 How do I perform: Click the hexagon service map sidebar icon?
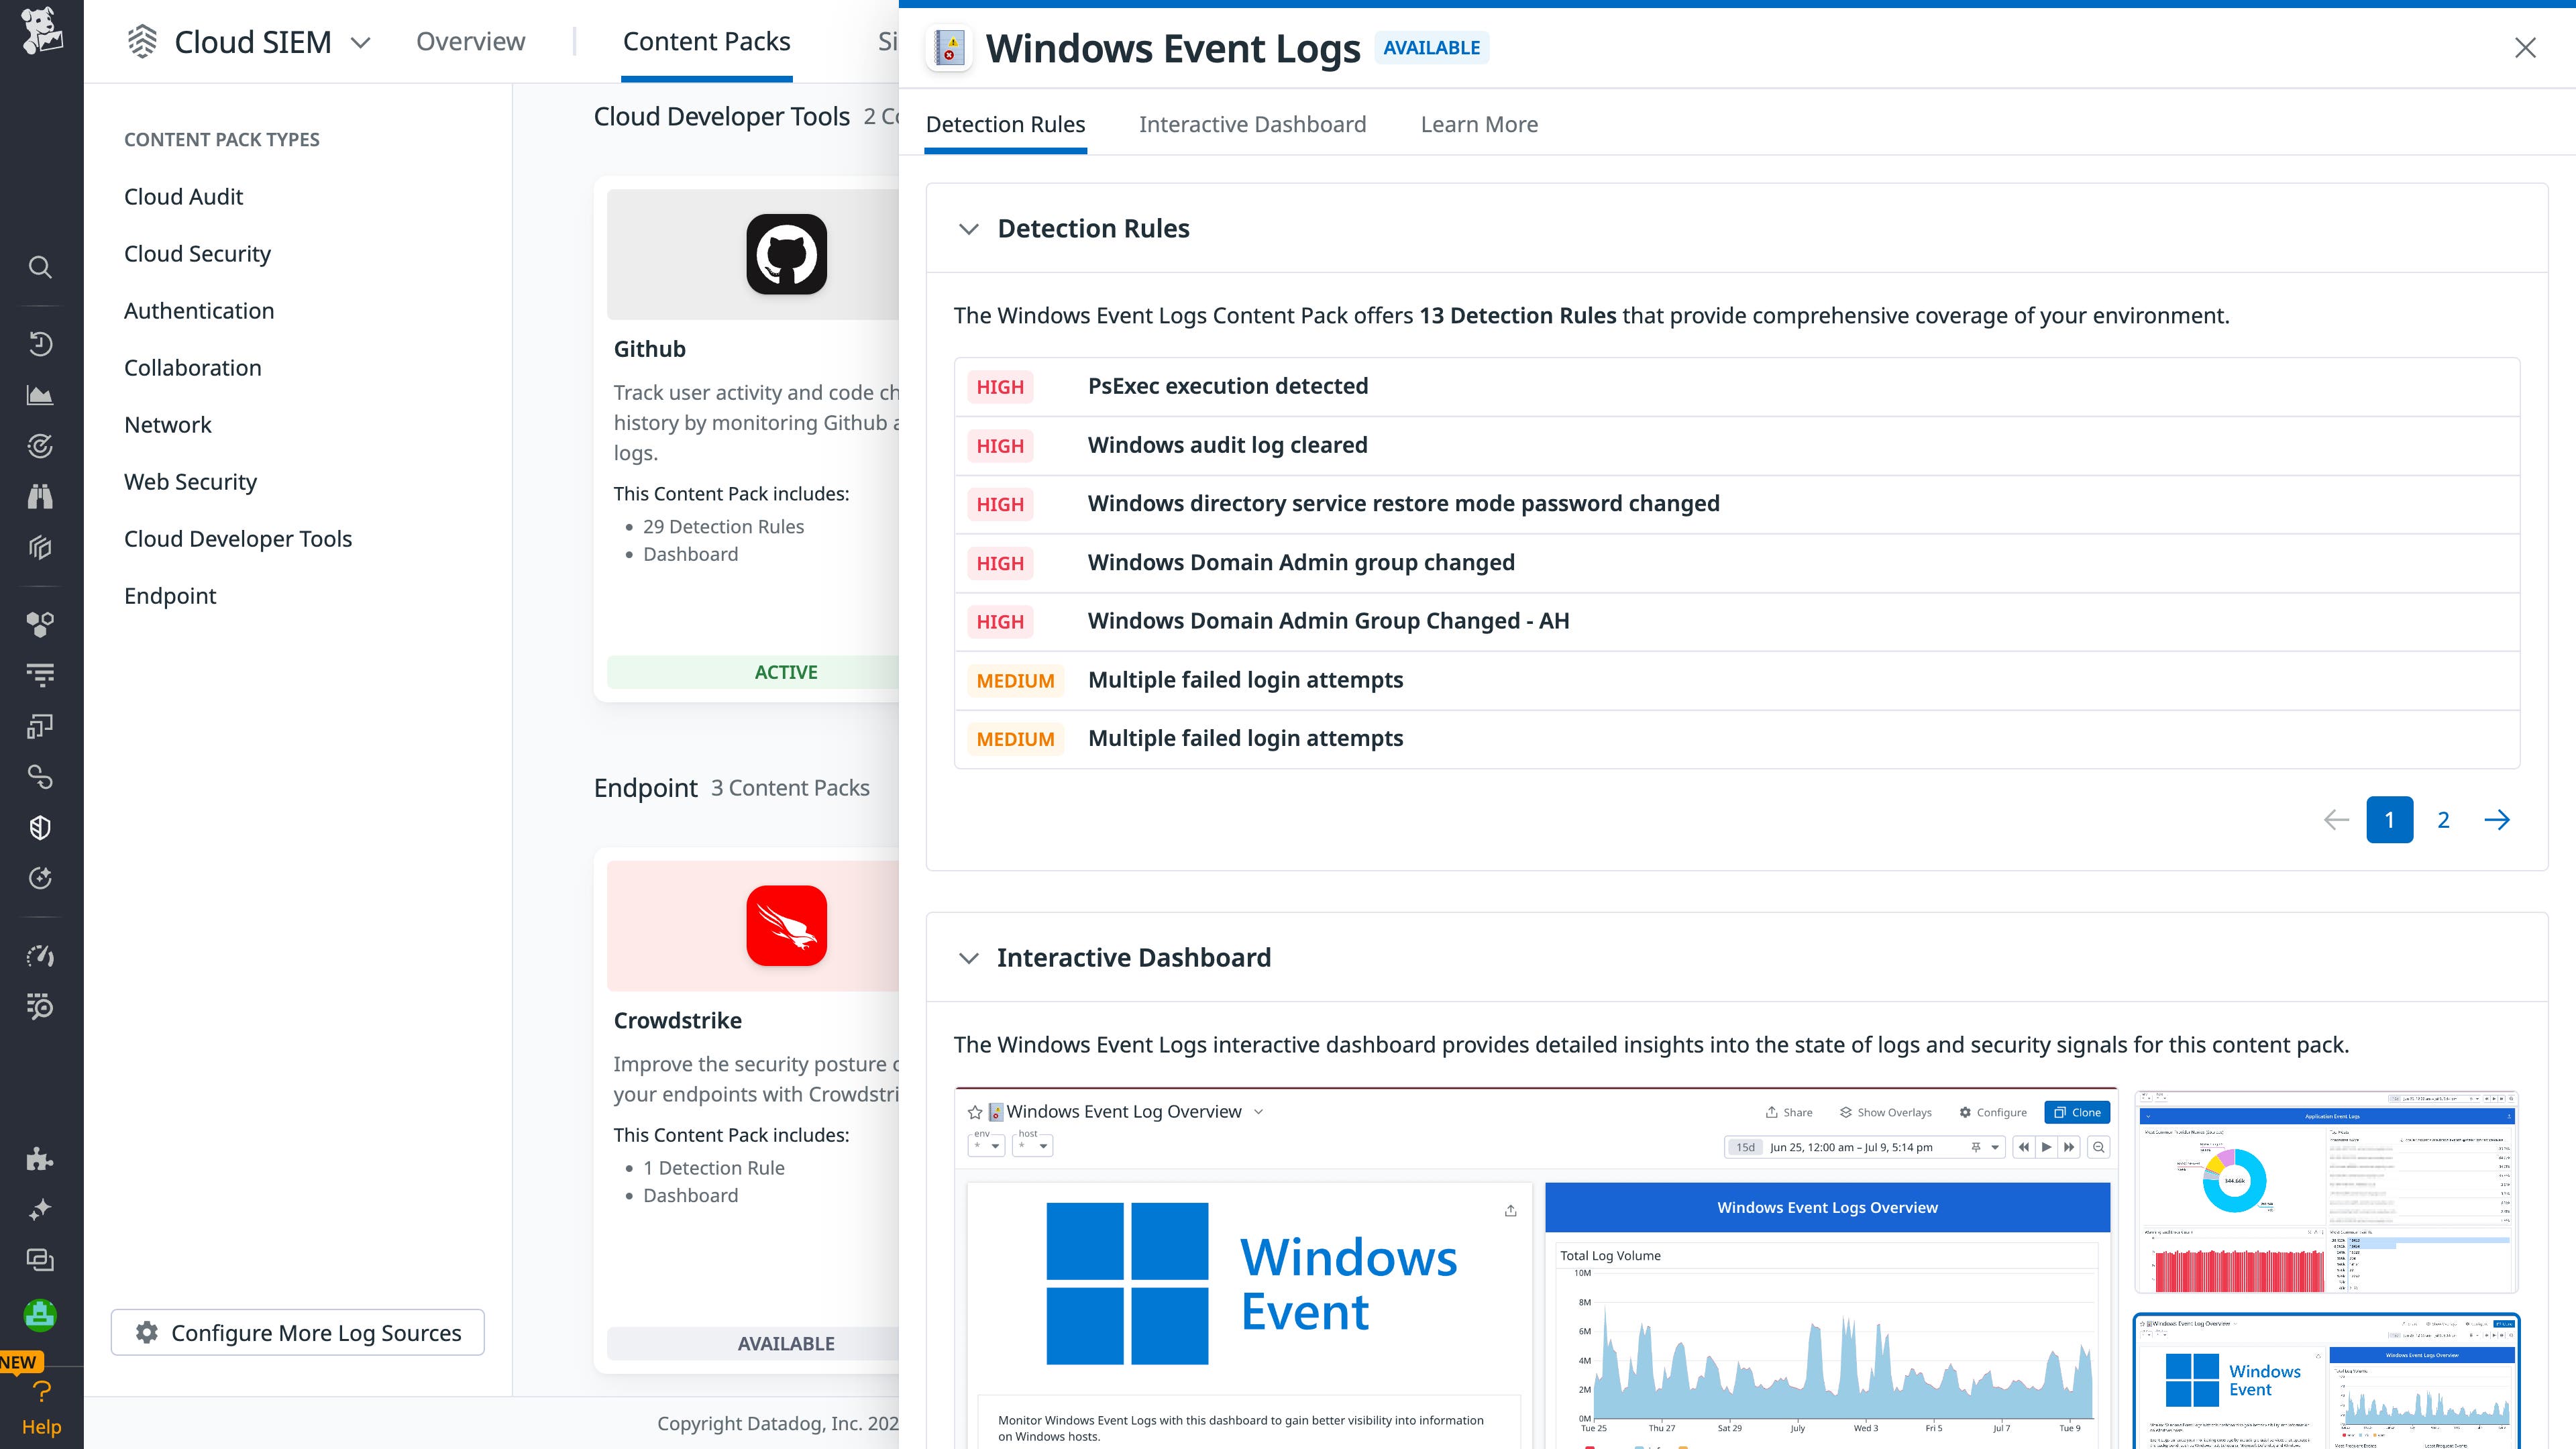(40, 624)
